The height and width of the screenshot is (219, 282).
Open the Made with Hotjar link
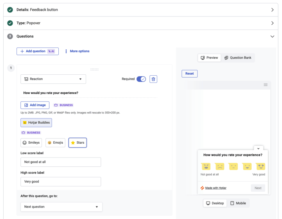(x=216, y=188)
